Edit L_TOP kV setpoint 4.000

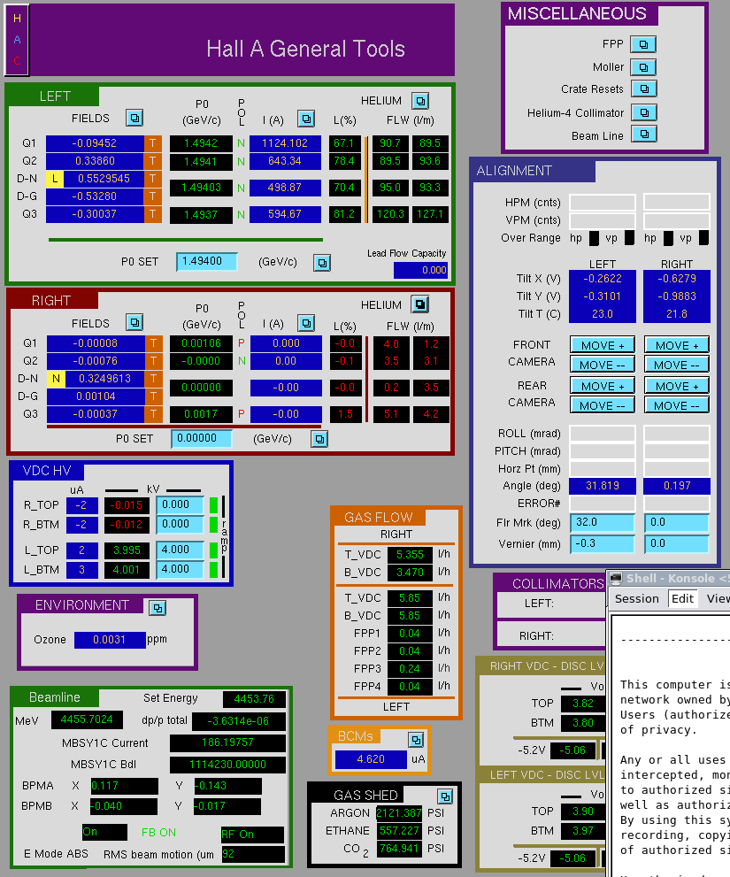180,550
